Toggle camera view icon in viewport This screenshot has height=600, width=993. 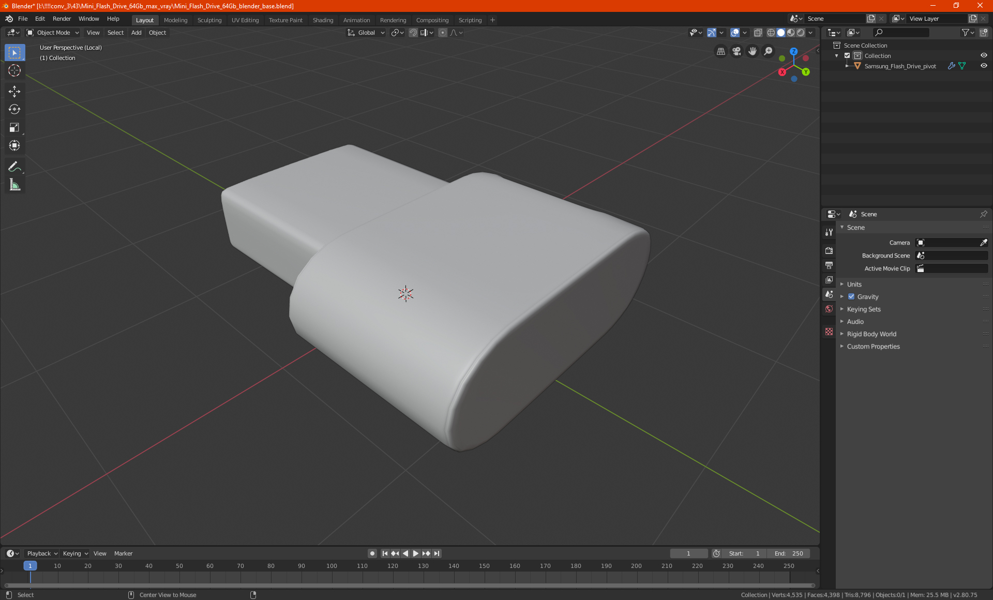click(x=736, y=51)
